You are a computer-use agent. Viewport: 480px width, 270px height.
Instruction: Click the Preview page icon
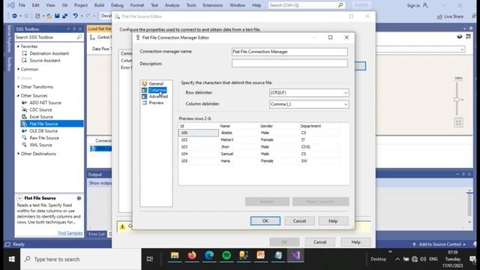point(144,103)
